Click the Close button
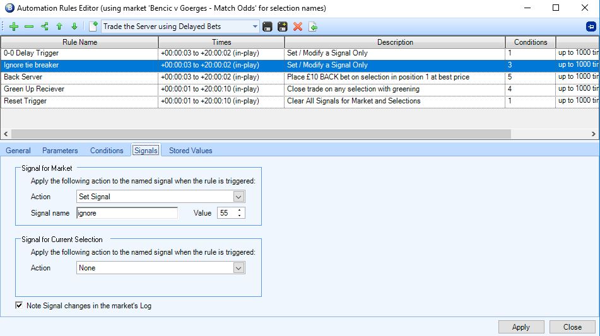Viewport: 600px width, 336px height. tap(572, 327)
